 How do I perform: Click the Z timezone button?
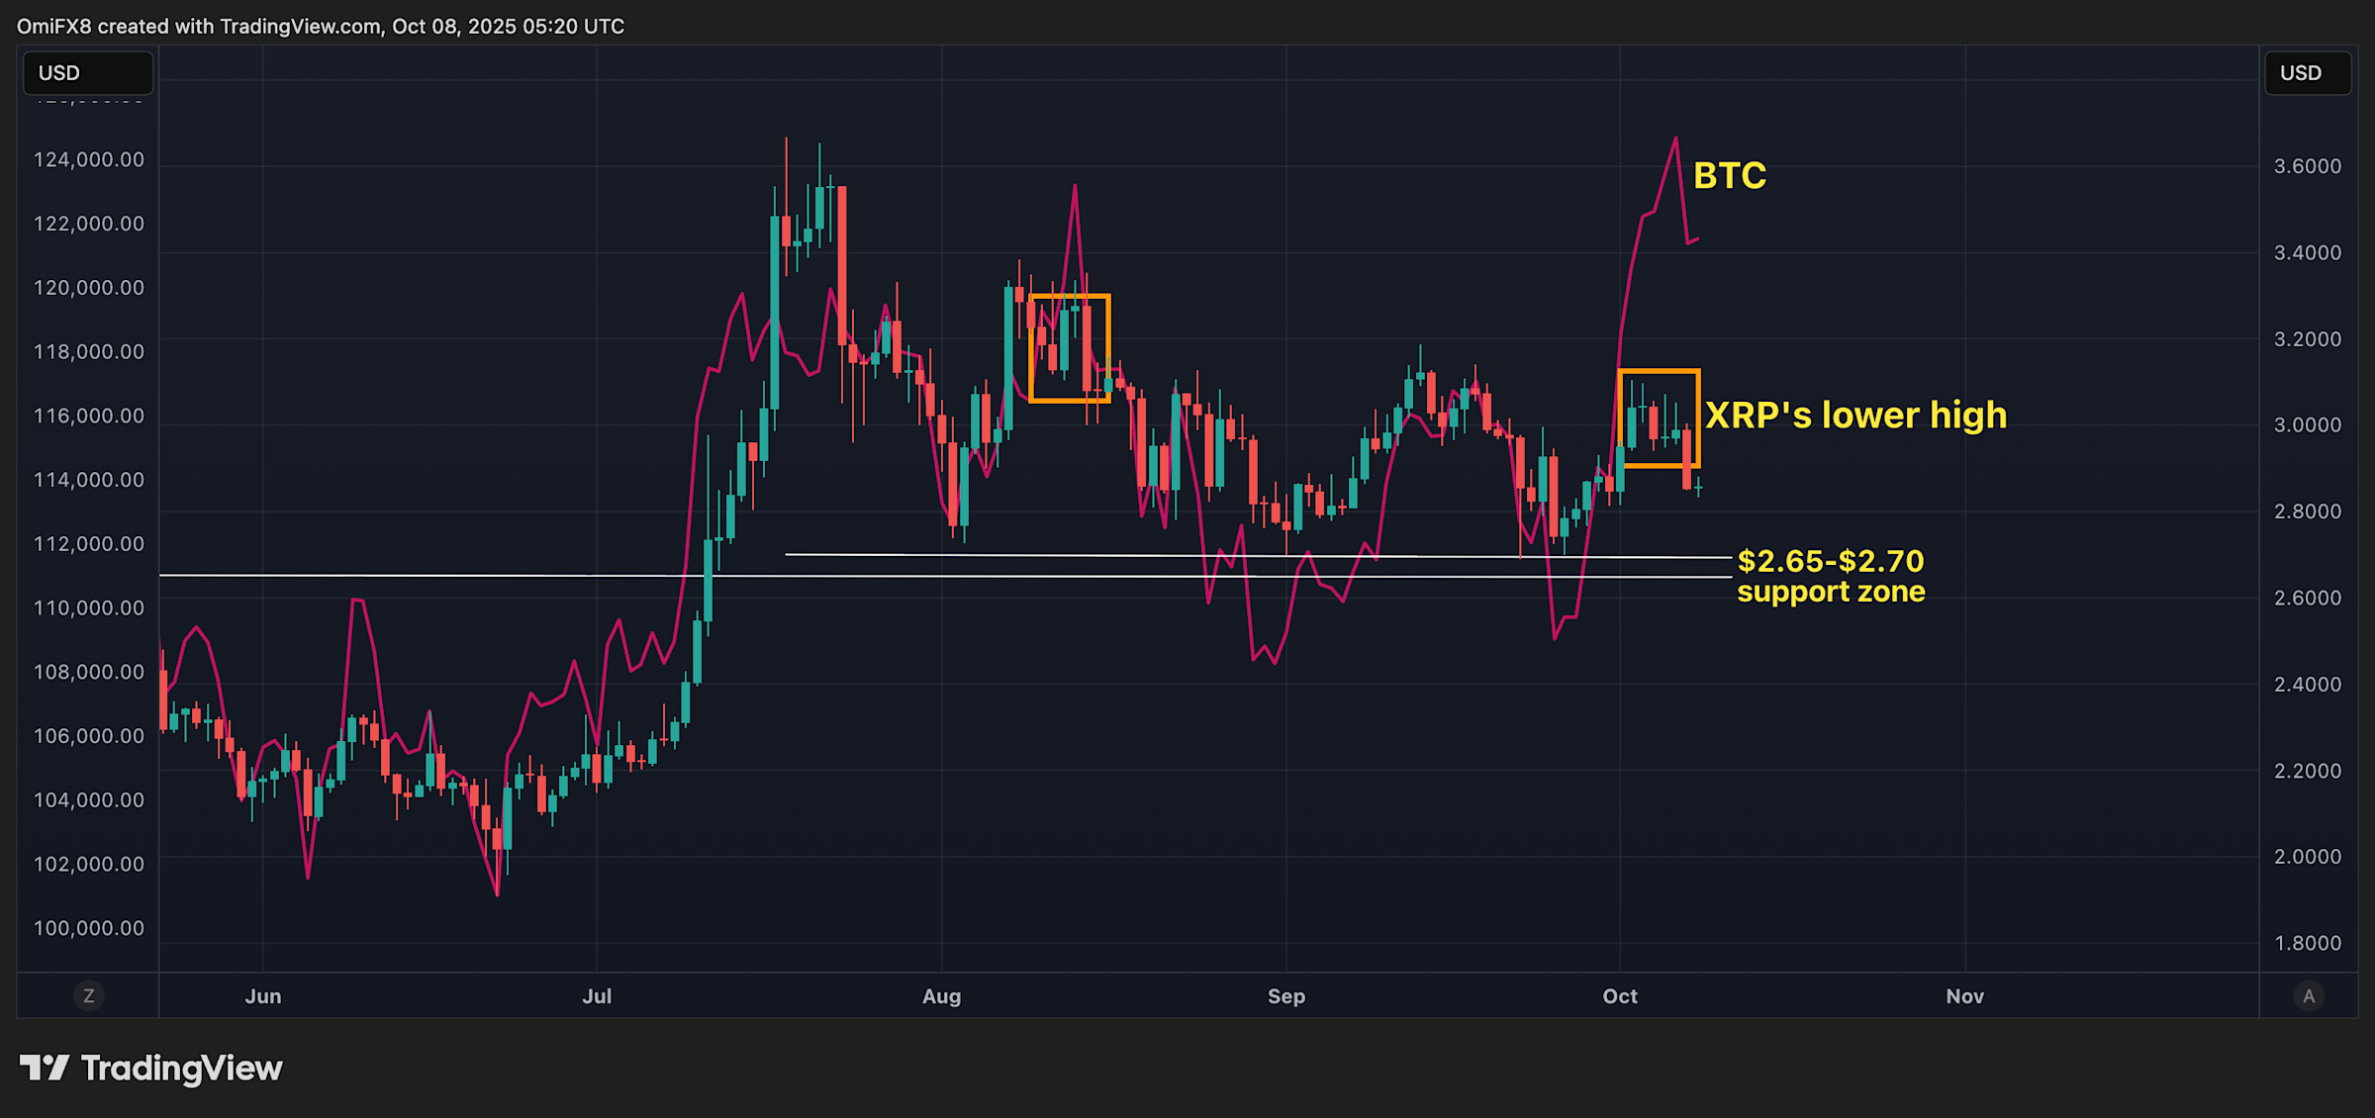click(89, 996)
